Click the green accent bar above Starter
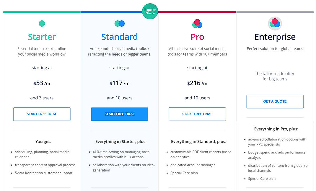316x191 pixels. [x=42, y=12]
